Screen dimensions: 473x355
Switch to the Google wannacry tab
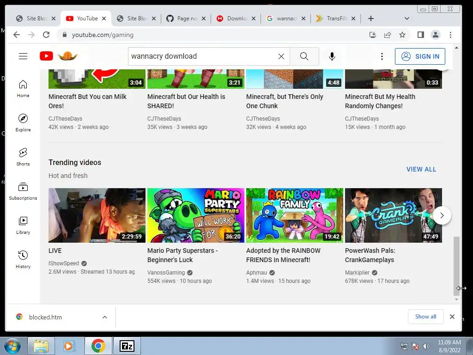point(286,18)
